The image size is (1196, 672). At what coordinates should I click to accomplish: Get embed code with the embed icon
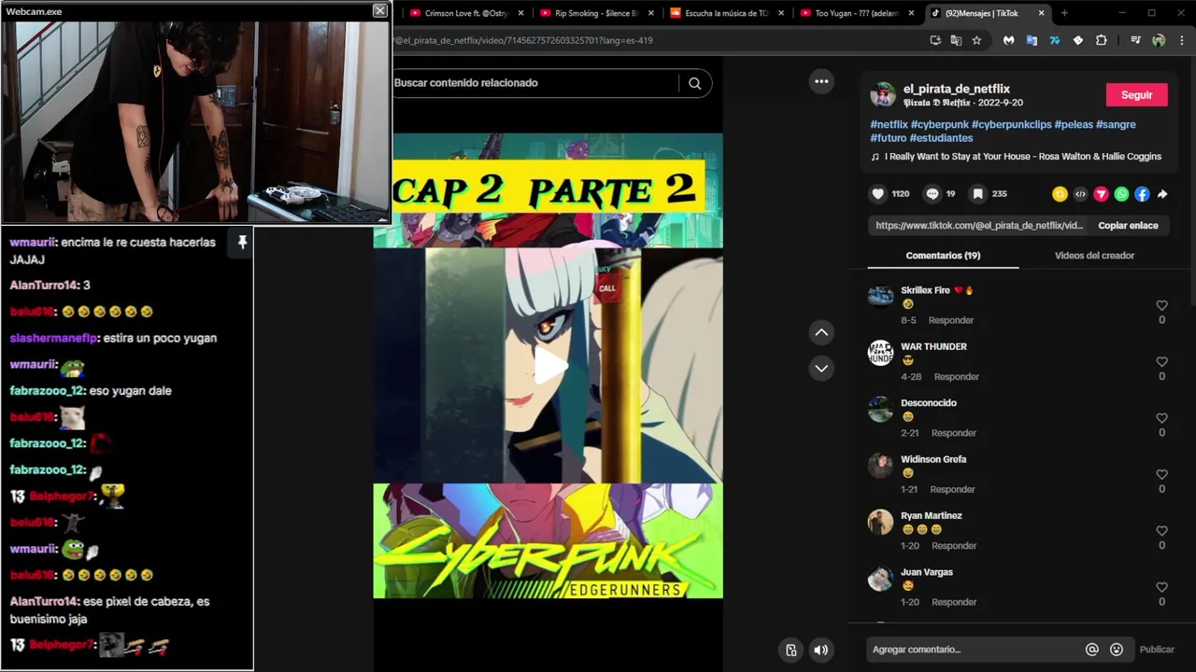click(x=1080, y=194)
